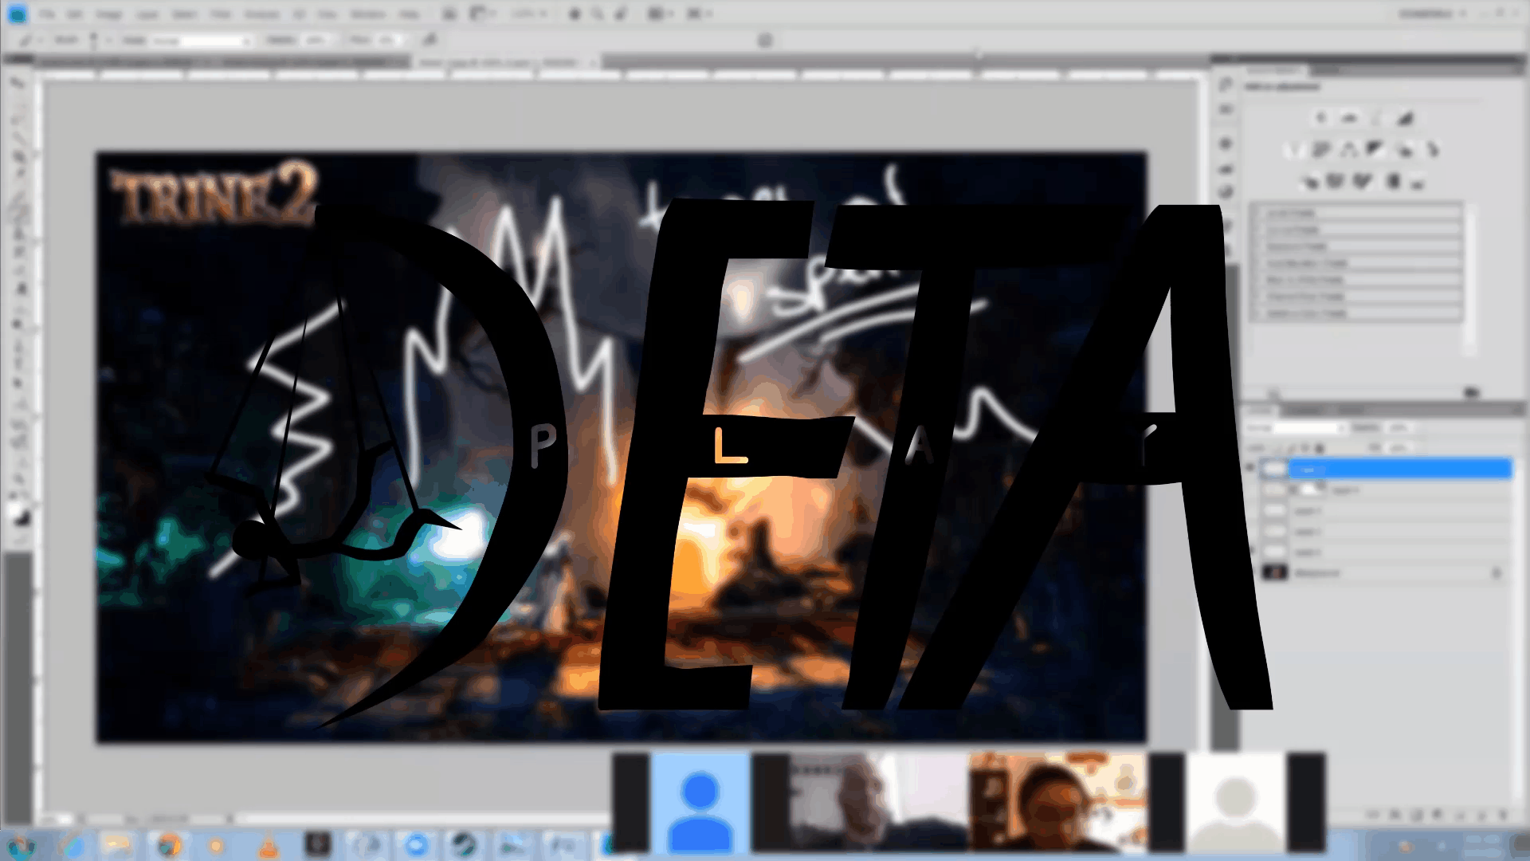The width and height of the screenshot is (1530, 861).
Task: Open VLC from the Windows taskbar
Action: coord(269,845)
